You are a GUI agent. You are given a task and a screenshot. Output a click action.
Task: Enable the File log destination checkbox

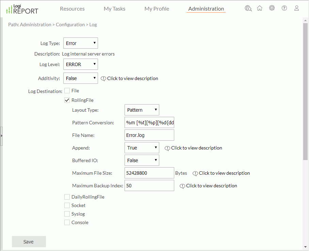67,91
